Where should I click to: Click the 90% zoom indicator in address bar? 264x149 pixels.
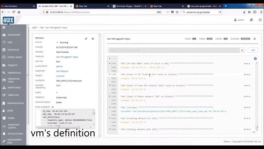(159, 12)
